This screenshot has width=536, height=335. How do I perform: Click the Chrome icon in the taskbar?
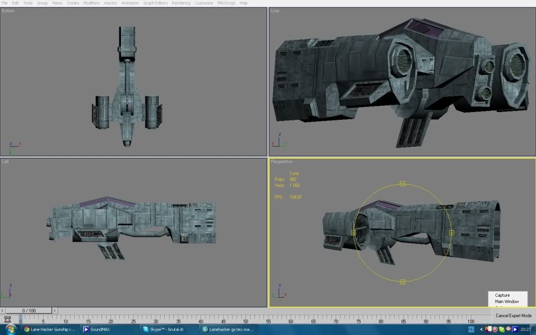pyautogui.click(x=27, y=330)
